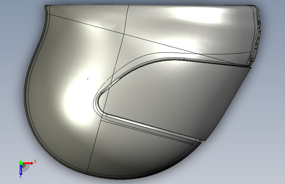This screenshot has height=184, width=285.
Task: Click the red X axis arrow on the triad
Action: pos(28,163)
